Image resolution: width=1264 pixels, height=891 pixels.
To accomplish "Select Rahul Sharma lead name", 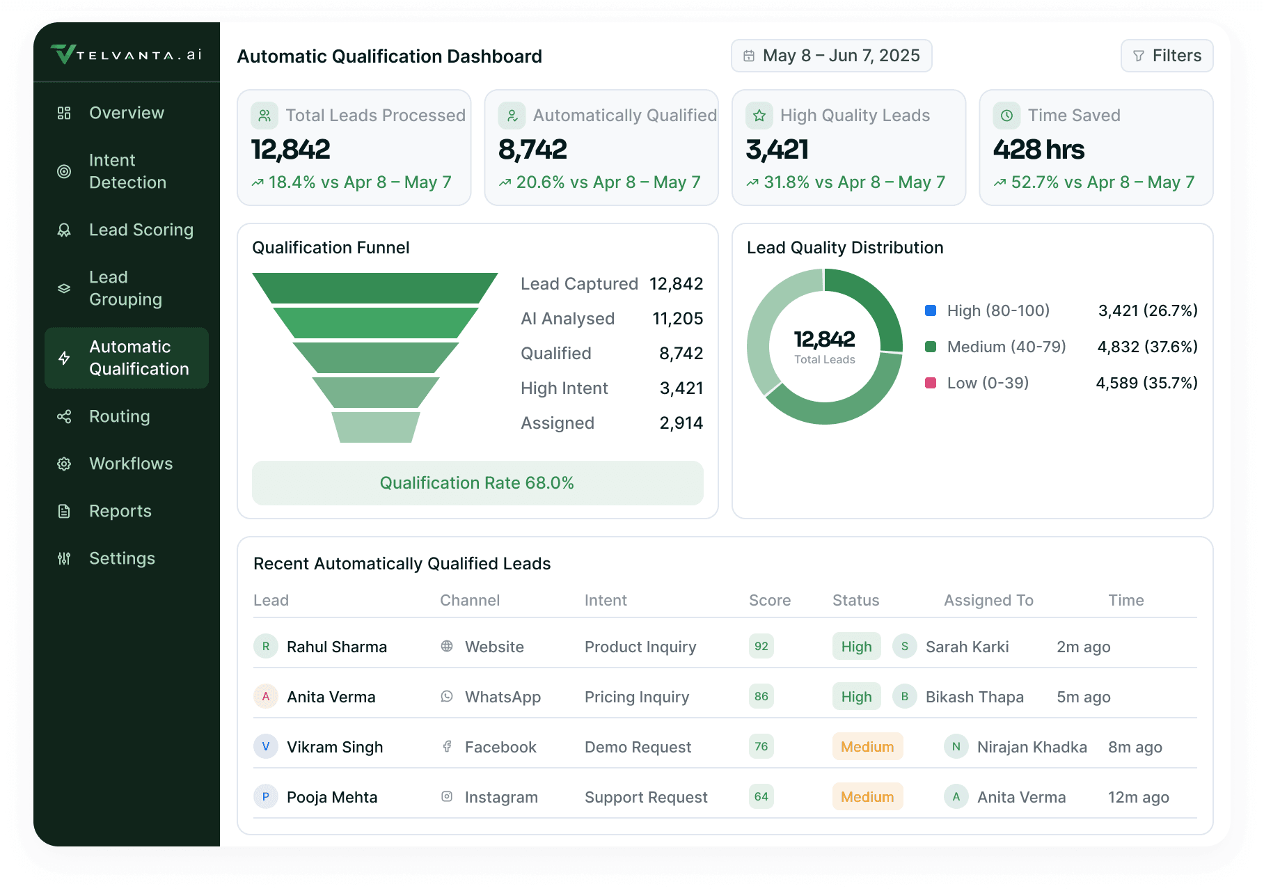I will [337, 647].
